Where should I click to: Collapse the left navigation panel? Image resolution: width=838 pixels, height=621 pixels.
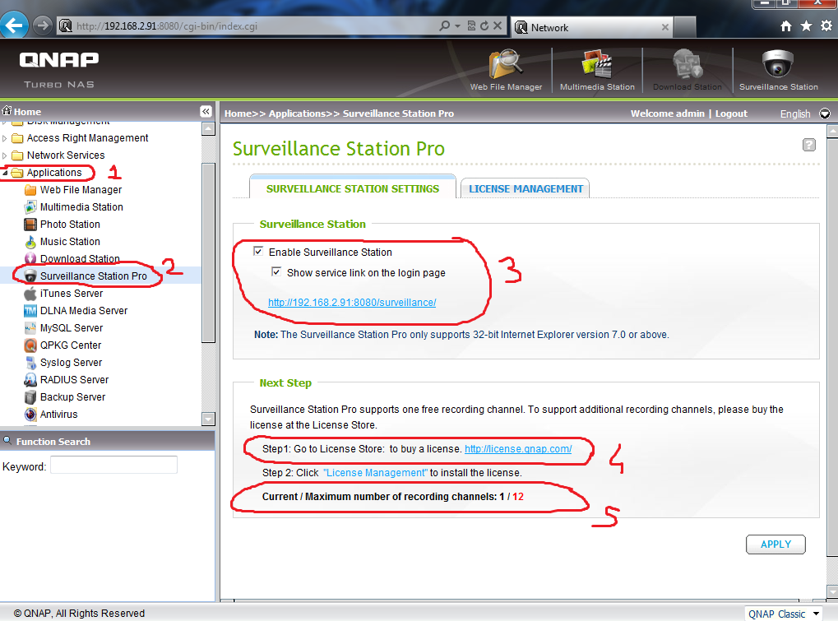point(206,112)
